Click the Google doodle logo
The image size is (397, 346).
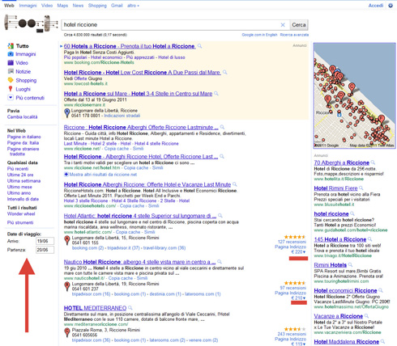coord(31,23)
